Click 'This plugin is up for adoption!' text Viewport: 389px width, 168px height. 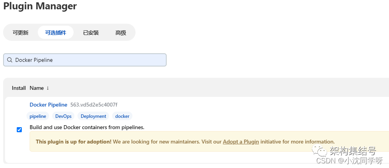pos(74,142)
